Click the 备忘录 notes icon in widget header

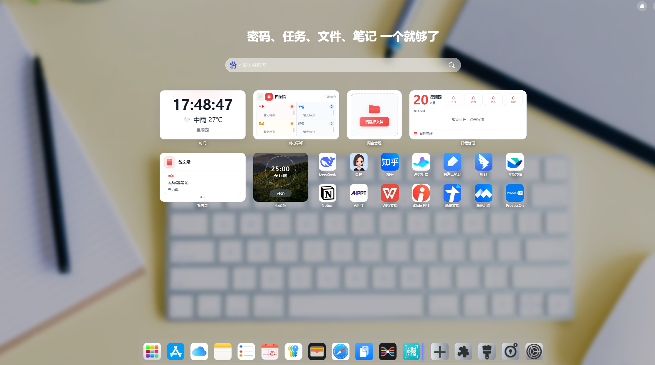[x=169, y=162]
